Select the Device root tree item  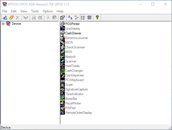pos(16,24)
